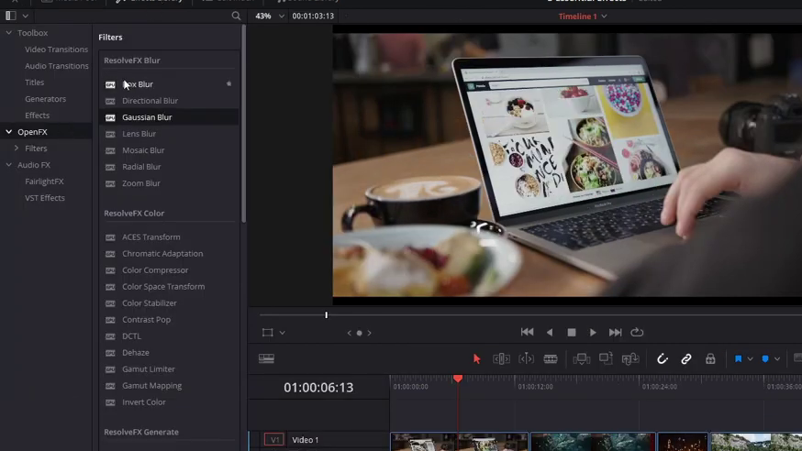Open the effects library search icon
Image resolution: width=802 pixels, height=451 pixels.
click(236, 16)
